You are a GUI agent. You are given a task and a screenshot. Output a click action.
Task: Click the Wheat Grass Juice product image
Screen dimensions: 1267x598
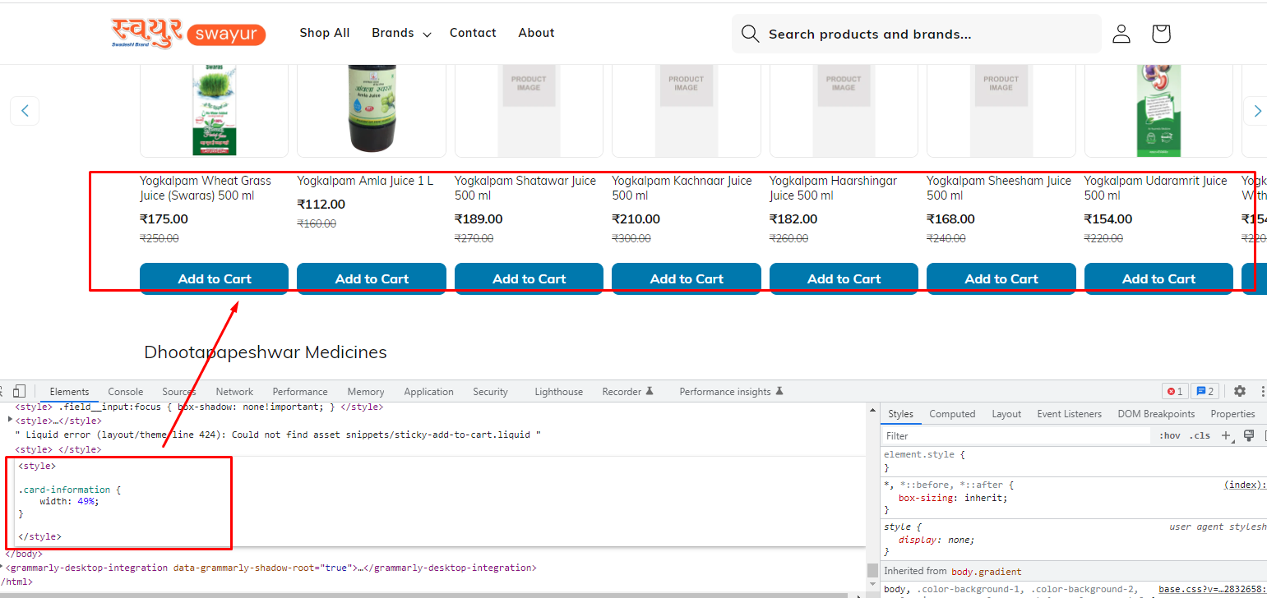(214, 110)
